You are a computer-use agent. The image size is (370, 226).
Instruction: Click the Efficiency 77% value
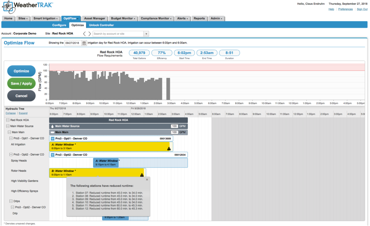pos(162,53)
